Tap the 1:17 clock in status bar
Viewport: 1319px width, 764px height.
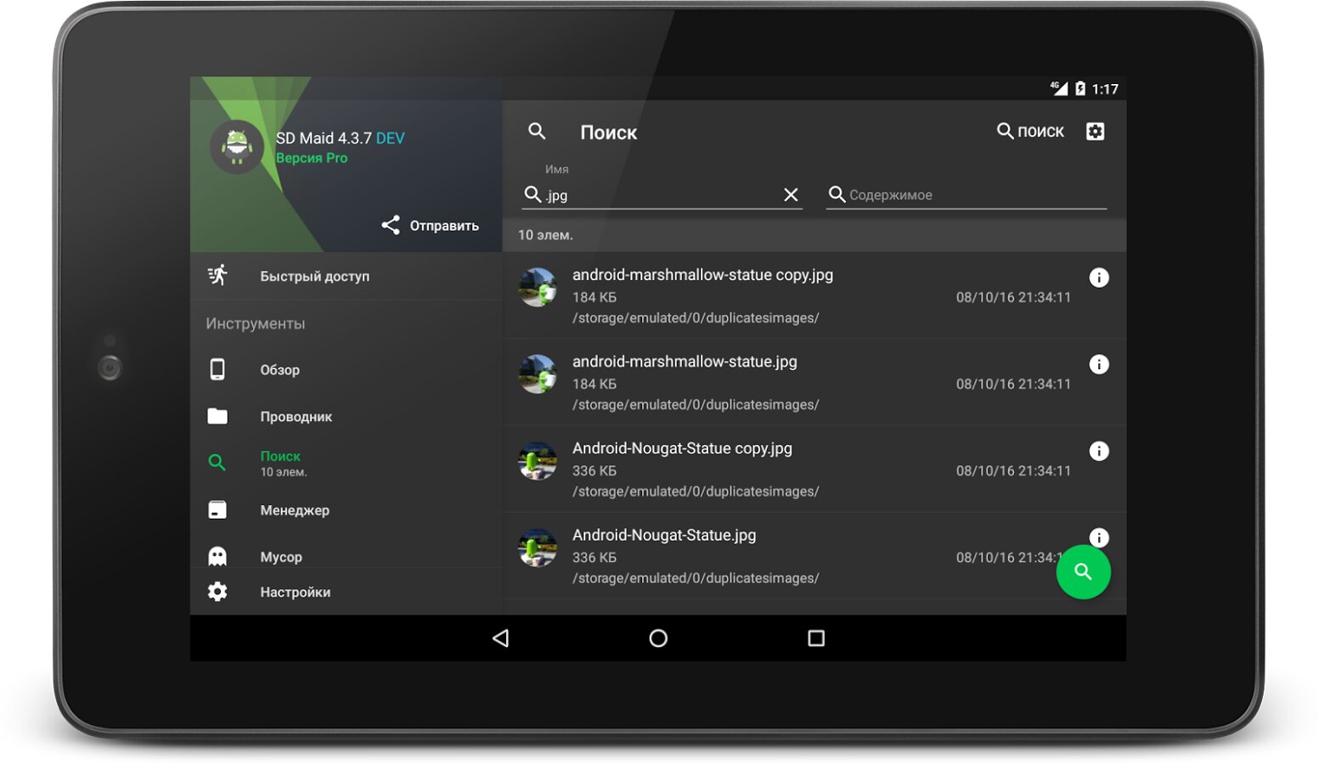point(1105,89)
